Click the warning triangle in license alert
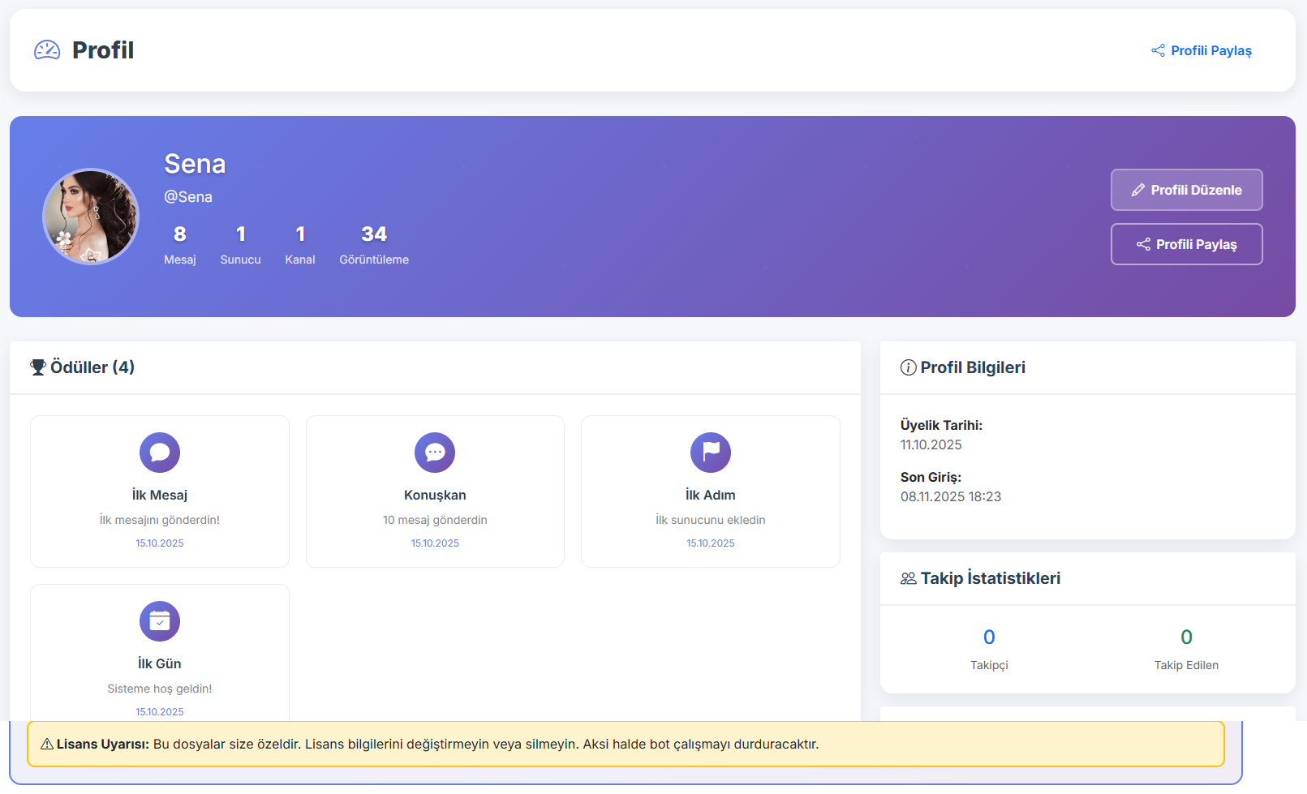1307x794 pixels. [x=47, y=744]
